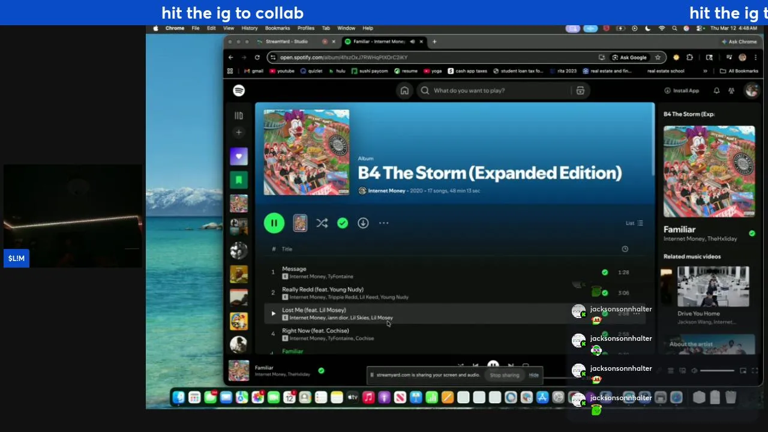Image resolution: width=768 pixels, height=432 pixels.
Task: Mute audio on the Spotify tab
Action: tap(412, 41)
